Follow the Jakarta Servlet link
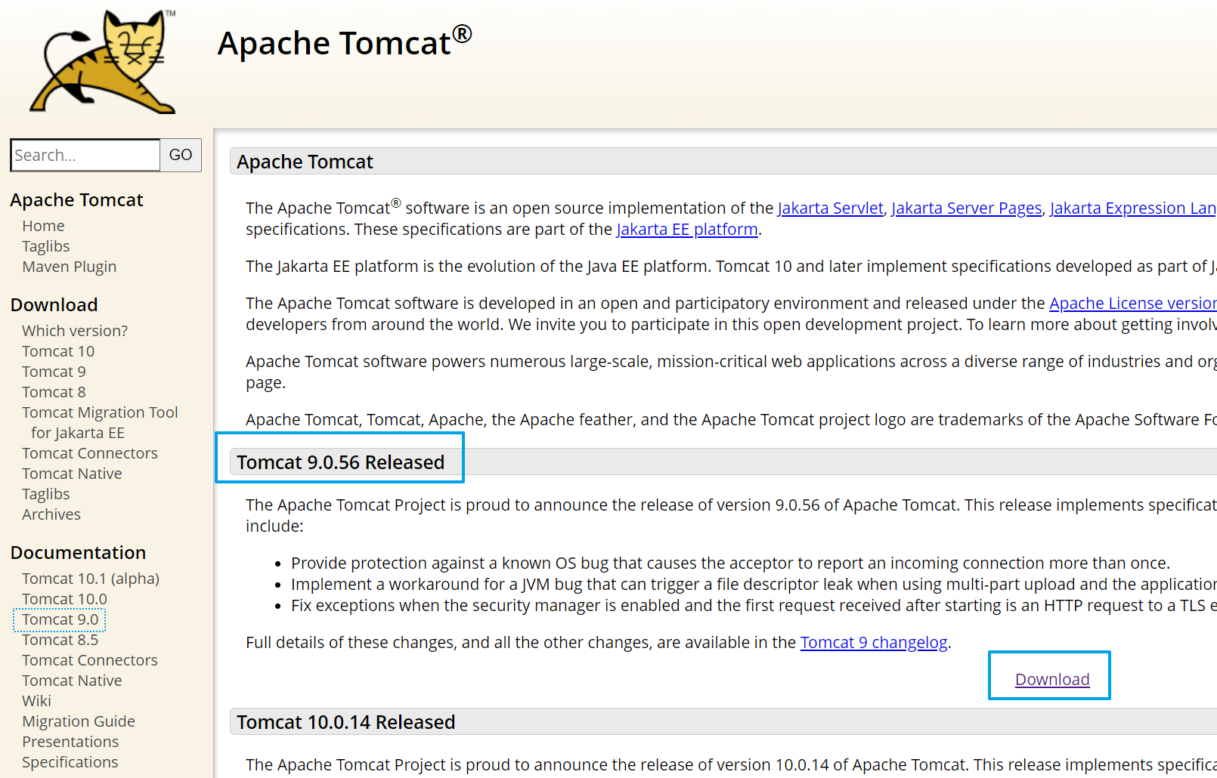1217x778 pixels. point(830,208)
